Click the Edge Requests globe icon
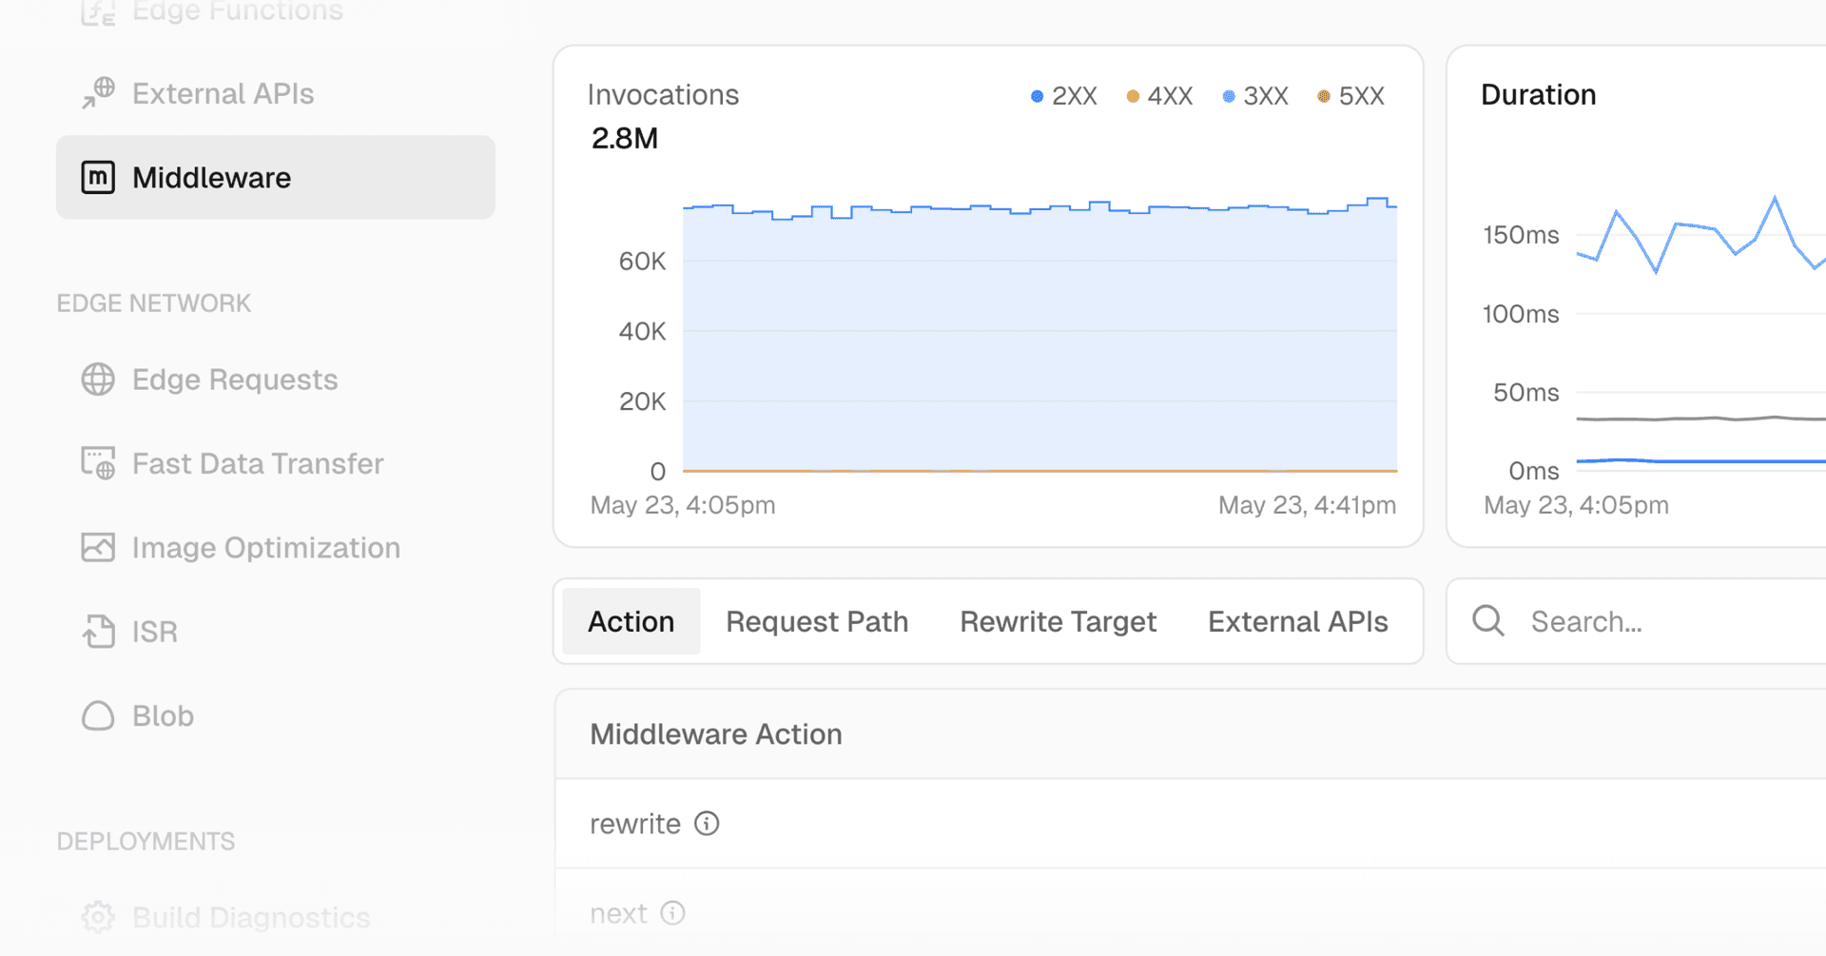This screenshot has height=956, width=1826. tap(98, 380)
